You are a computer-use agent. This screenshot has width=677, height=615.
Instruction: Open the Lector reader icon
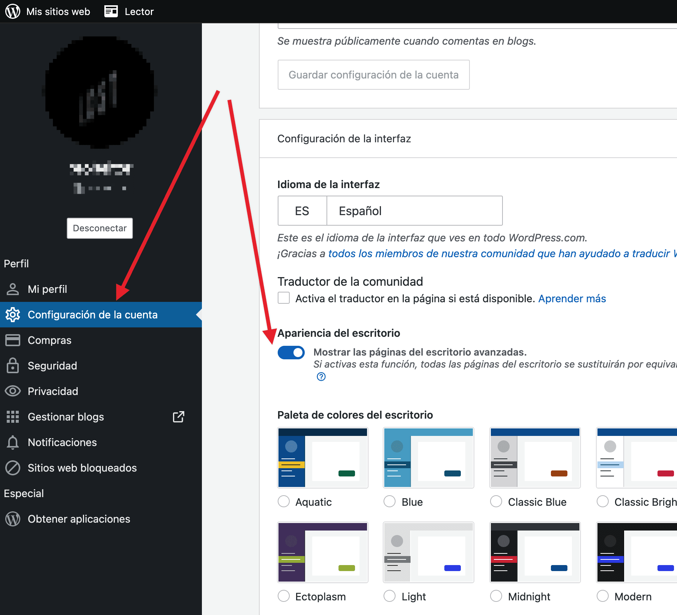coord(111,11)
